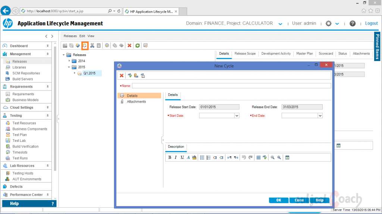Screen dimensions: 382x214
Task: Open the Test Plan module
Action: click(19, 135)
